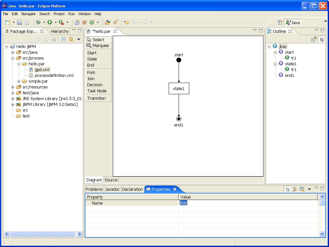Click the New Java Class icon

(92, 22)
